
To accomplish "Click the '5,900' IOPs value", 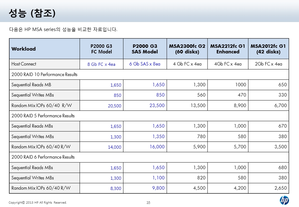I will coord(199,147).
